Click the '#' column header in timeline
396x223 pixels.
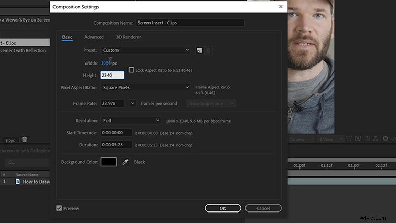4,175
